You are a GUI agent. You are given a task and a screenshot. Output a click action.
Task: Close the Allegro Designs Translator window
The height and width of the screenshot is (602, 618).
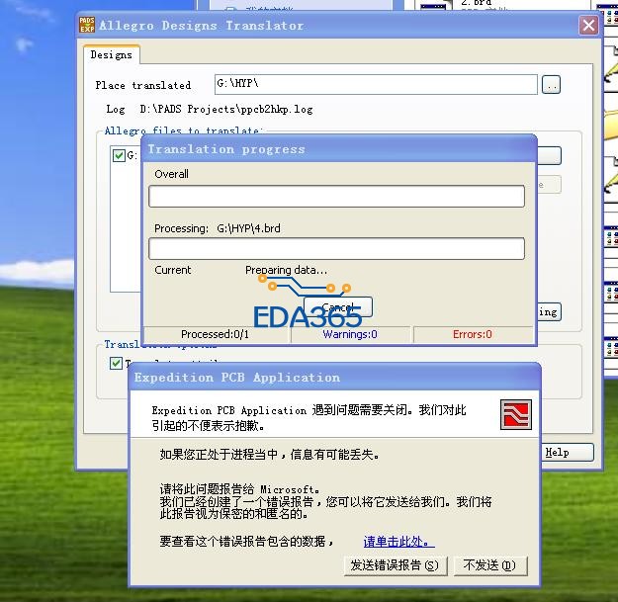[x=588, y=26]
